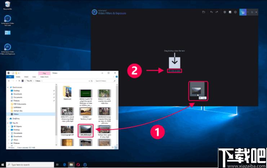The image size is (267, 168).
Task: Open the settings gear icon
Action: click(225, 12)
